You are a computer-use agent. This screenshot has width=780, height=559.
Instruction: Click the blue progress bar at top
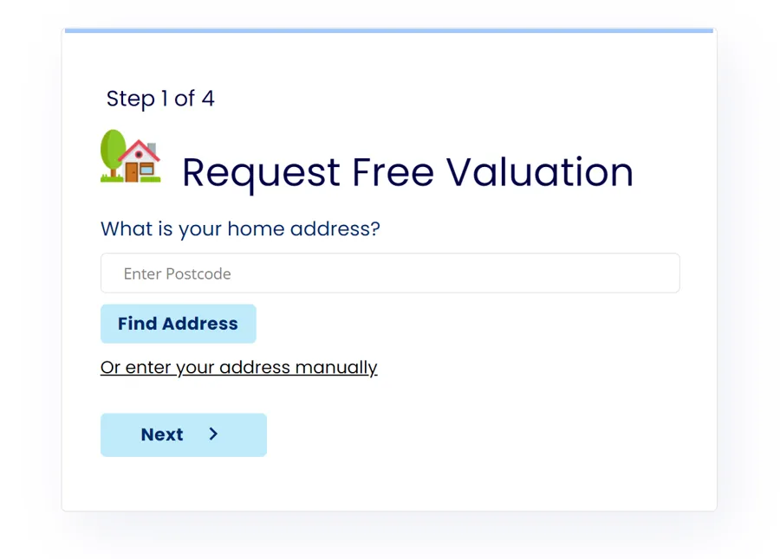[x=388, y=30]
